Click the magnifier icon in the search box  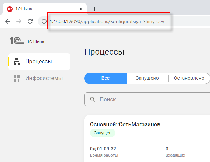pos(92,99)
